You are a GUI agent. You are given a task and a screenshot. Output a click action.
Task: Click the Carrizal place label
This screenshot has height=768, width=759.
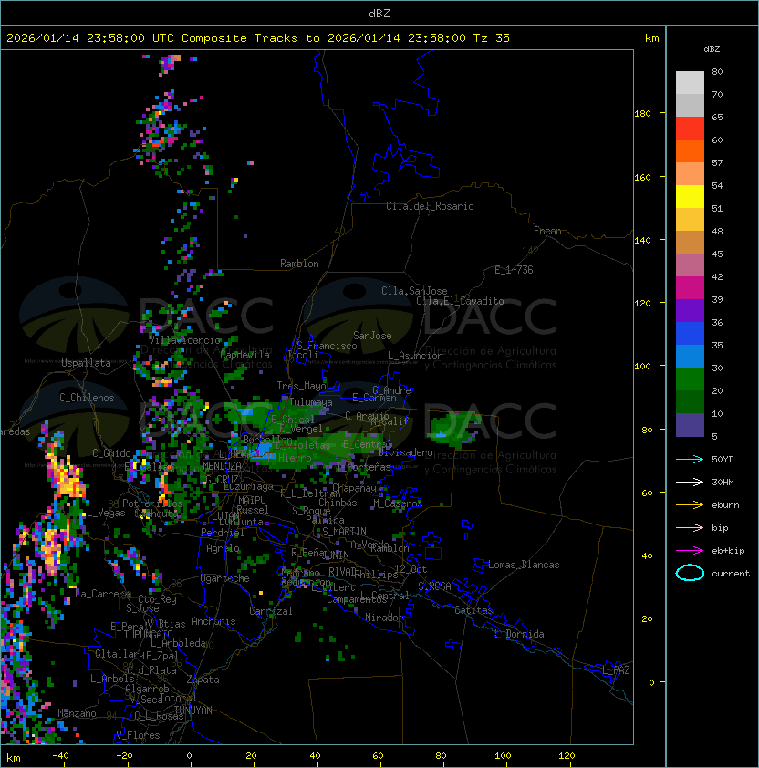271,611
